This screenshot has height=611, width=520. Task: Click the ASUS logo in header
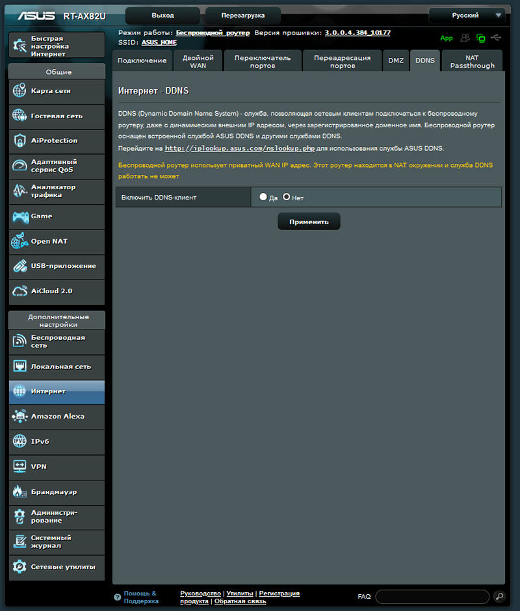click(36, 16)
